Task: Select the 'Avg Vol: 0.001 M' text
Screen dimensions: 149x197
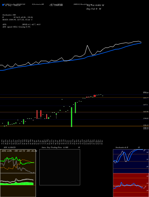Action: pos(95,5)
